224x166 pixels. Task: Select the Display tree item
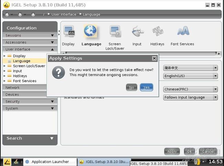19,56
